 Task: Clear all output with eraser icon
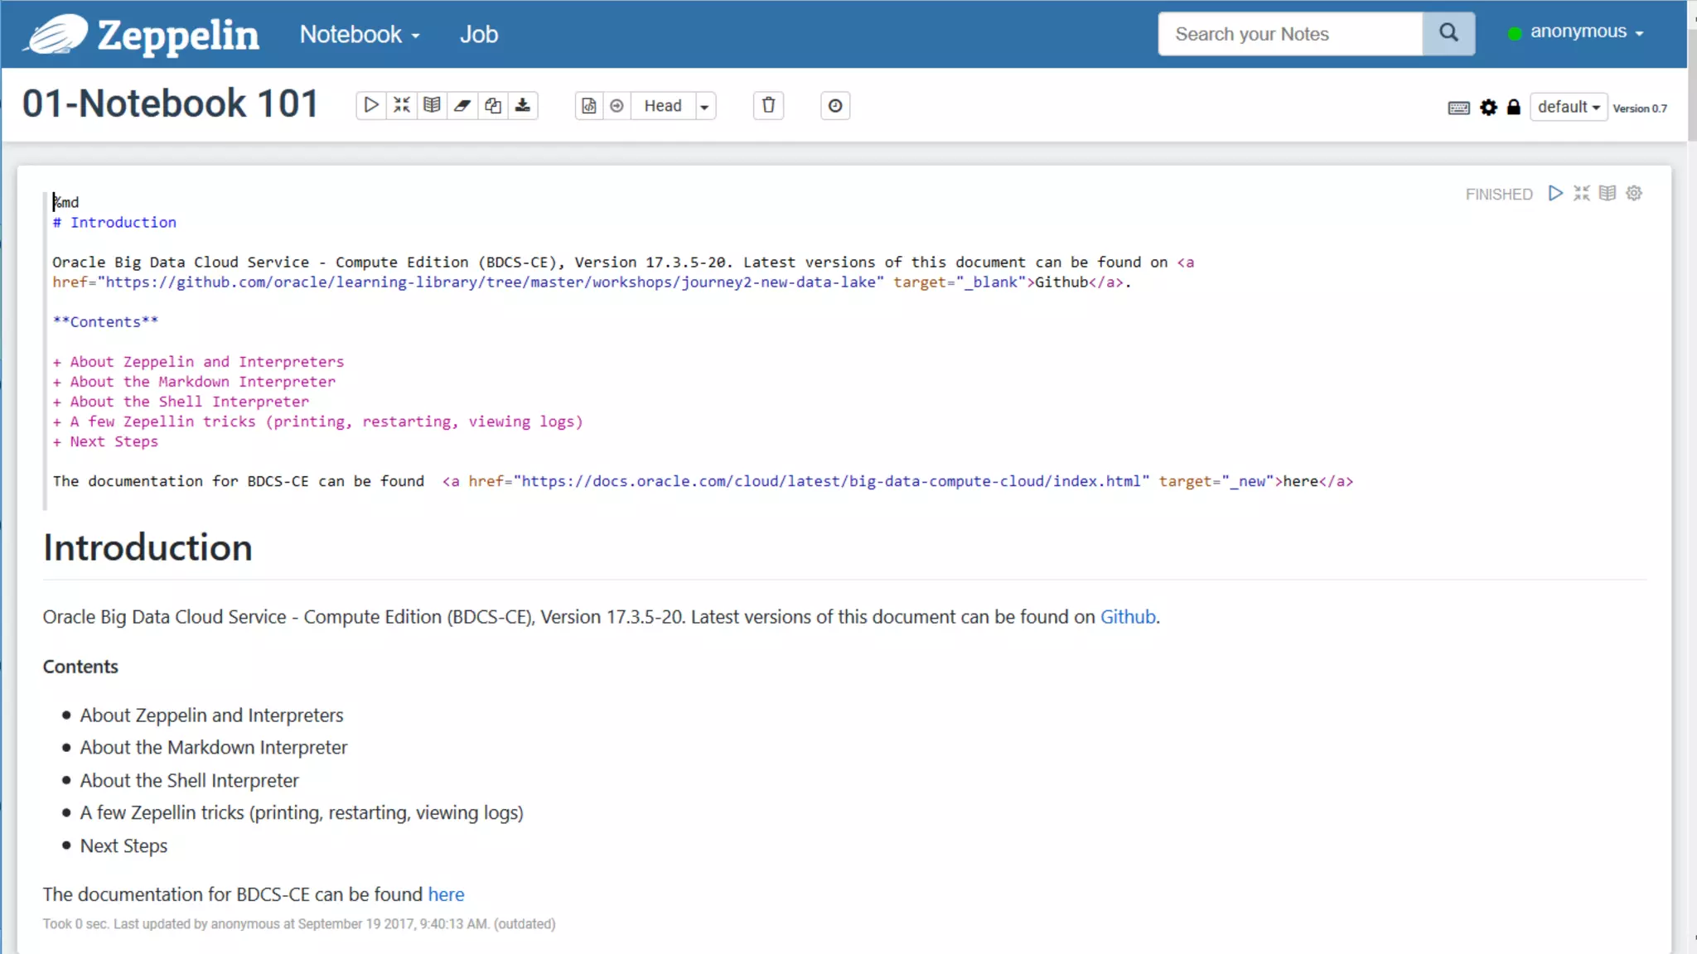pyautogui.click(x=462, y=105)
